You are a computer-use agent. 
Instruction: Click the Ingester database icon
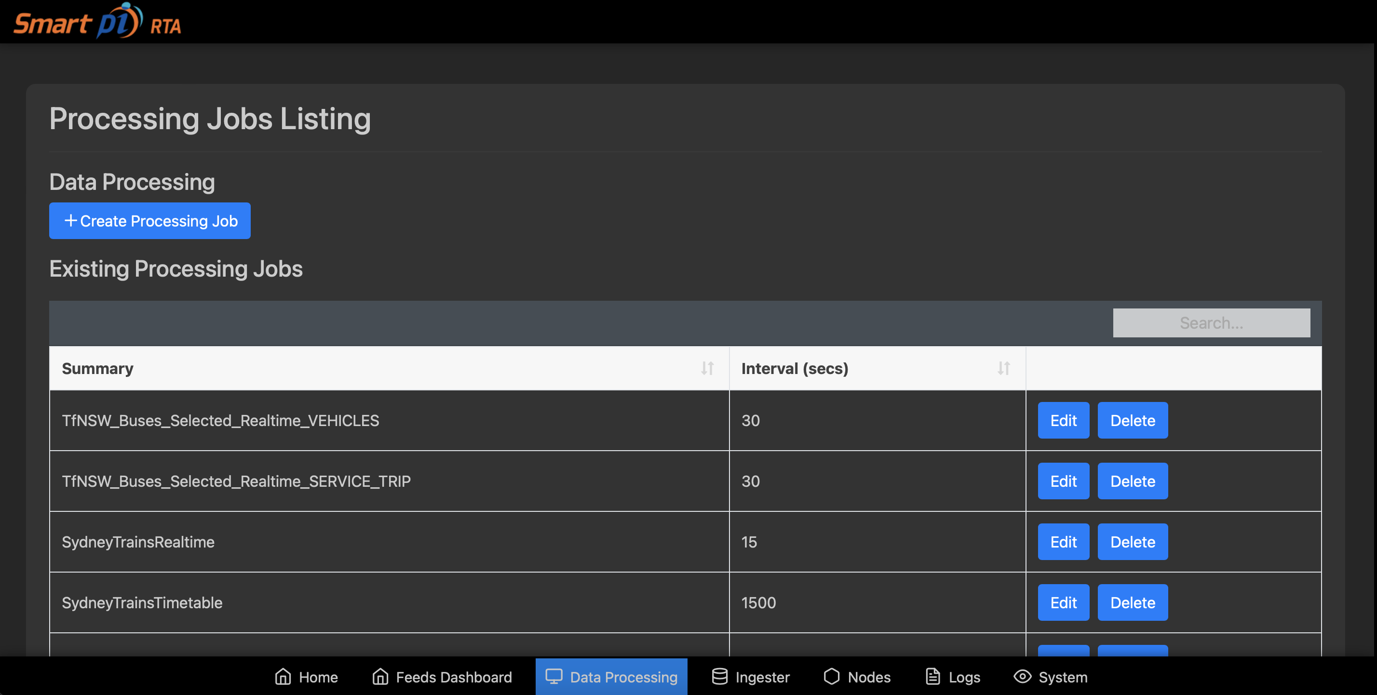click(x=719, y=677)
